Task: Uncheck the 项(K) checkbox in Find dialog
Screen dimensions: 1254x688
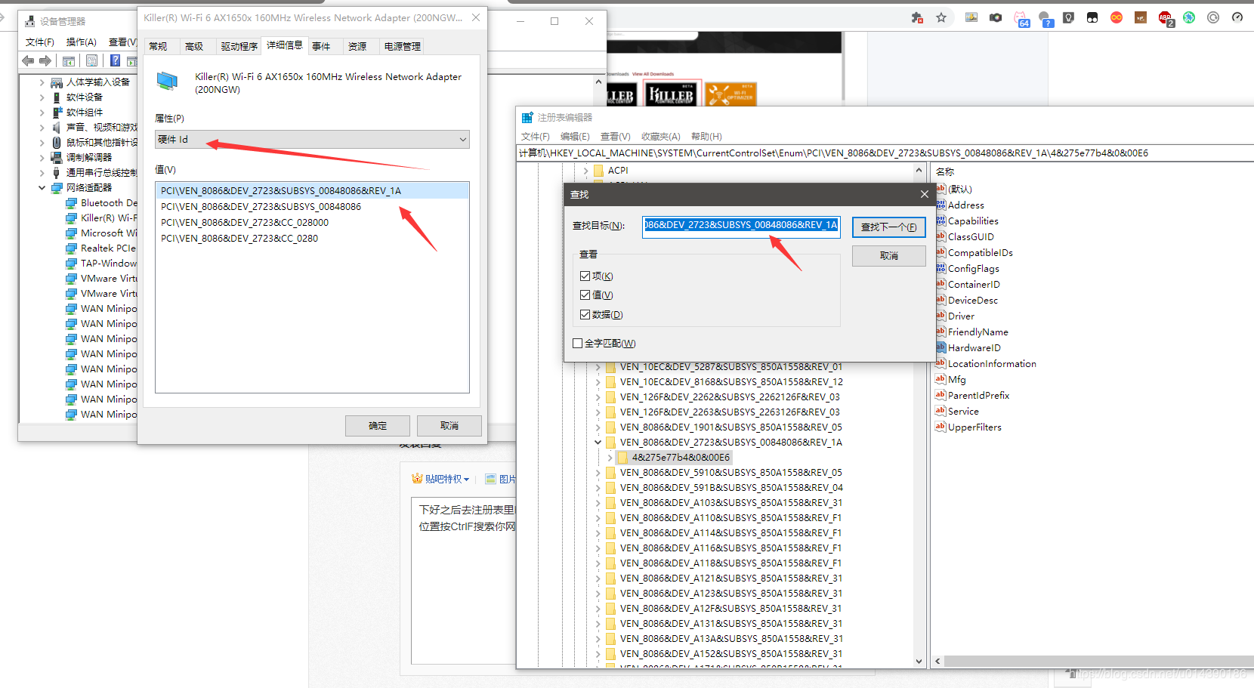Action: coord(585,276)
